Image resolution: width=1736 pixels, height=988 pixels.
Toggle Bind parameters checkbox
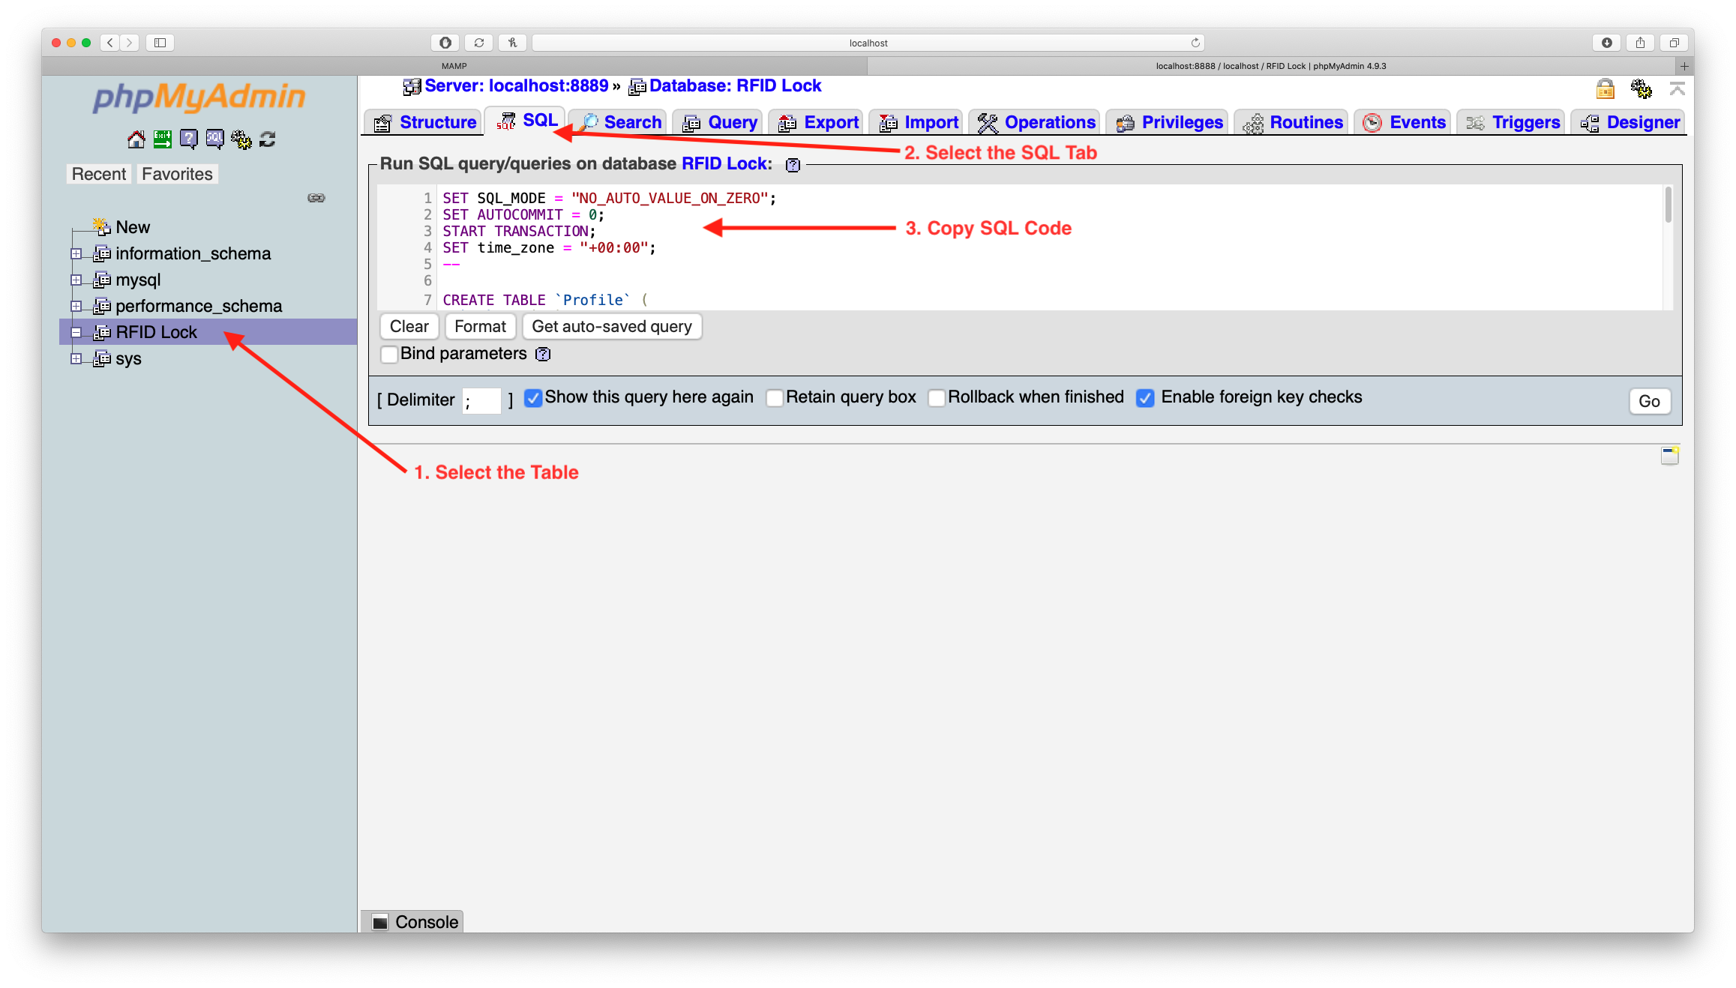[389, 354]
